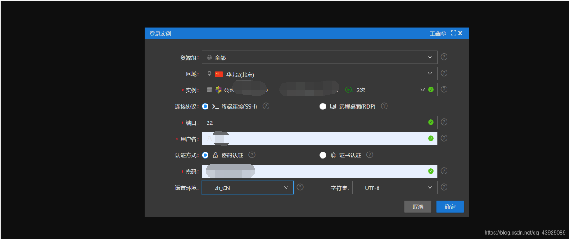Click the server icon in 实例 field
569x239 pixels.
point(209,90)
